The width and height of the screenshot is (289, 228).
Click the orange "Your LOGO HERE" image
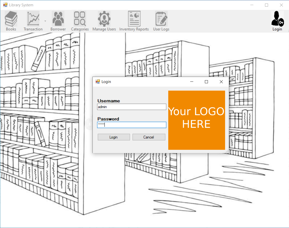coord(197,120)
